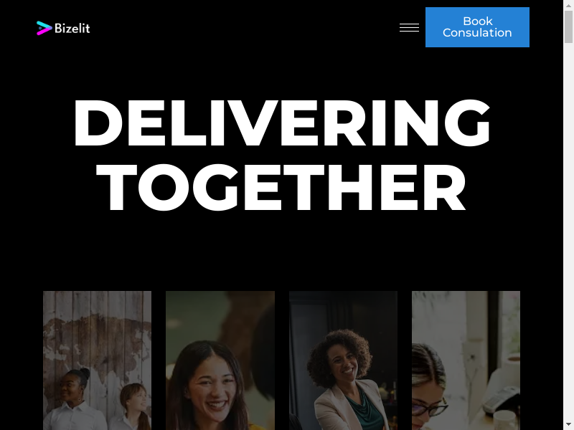Click the TOGETHER headline word
The image size is (574, 430).
tap(281, 187)
